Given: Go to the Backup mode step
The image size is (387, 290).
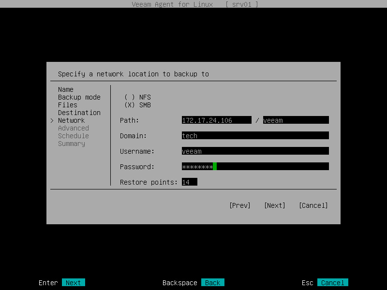Looking at the screenshot, I should 79,97.
